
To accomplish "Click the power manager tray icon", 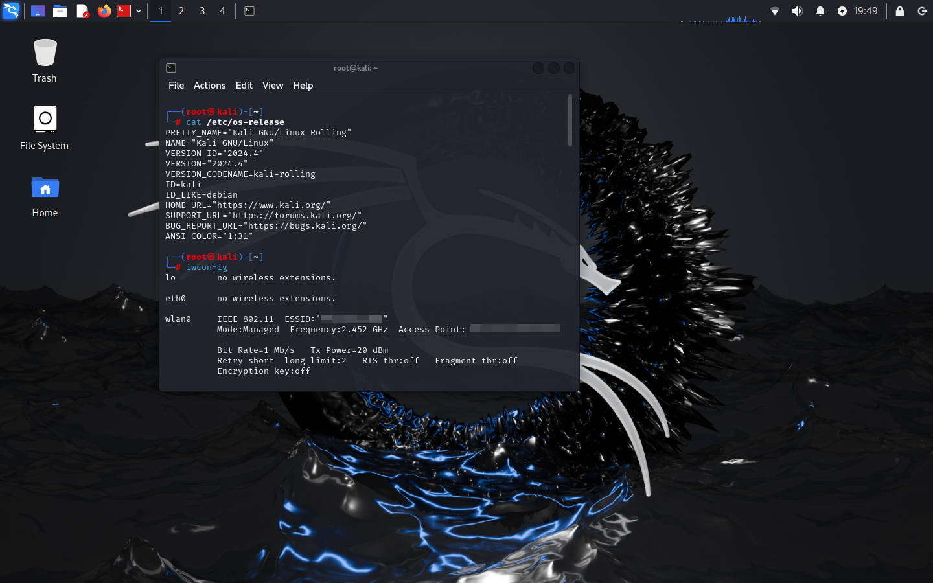I will [842, 11].
